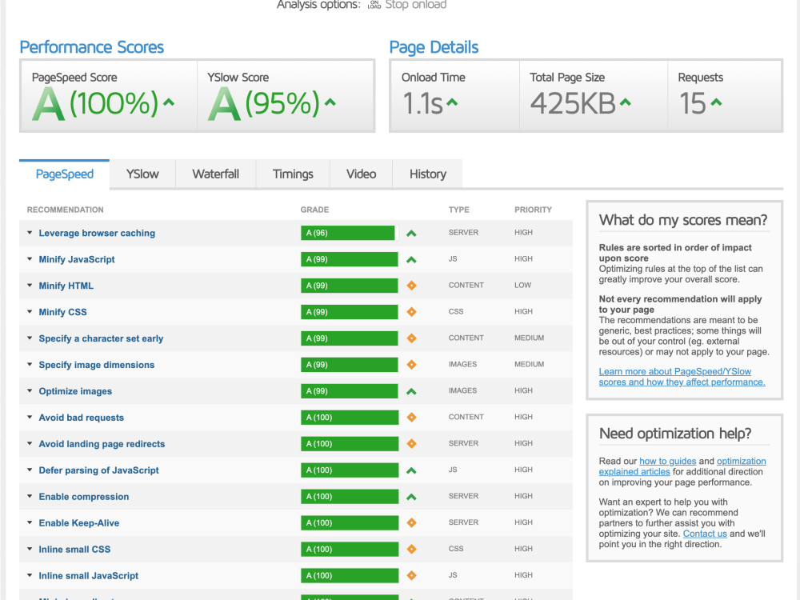
Task: Click the IMAGES type on Optimize images row
Action: click(x=462, y=391)
